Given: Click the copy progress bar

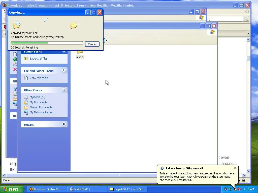Looking at the screenshot, I should (x=47, y=43).
